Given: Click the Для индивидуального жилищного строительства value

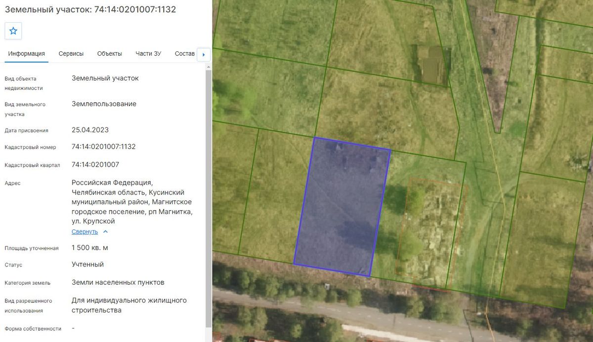Looking at the screenshot, I should point(129,305).
